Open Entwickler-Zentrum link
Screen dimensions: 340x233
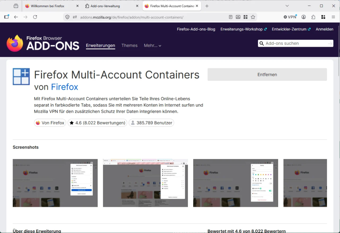(291, 29)
